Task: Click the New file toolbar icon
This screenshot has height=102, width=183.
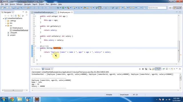Action: 2,8
